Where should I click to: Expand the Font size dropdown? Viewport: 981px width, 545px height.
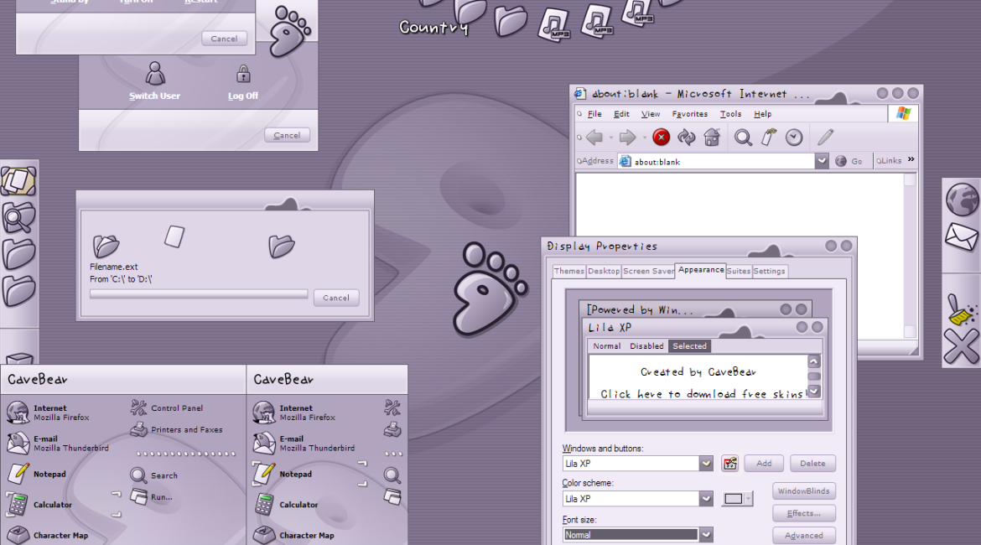[707, 535]
